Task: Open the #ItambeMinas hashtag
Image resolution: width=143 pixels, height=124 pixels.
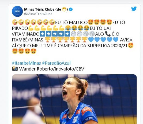Action: [x=27, y=63]
